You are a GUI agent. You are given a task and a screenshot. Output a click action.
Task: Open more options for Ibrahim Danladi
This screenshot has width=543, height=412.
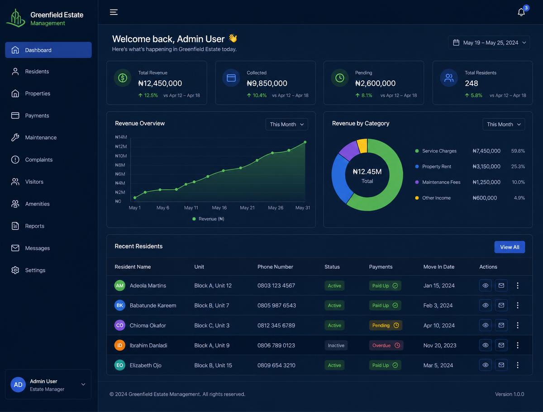click(x=518, y=345)
